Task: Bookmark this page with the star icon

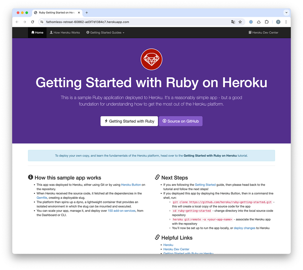Action: tap(240, 22)
